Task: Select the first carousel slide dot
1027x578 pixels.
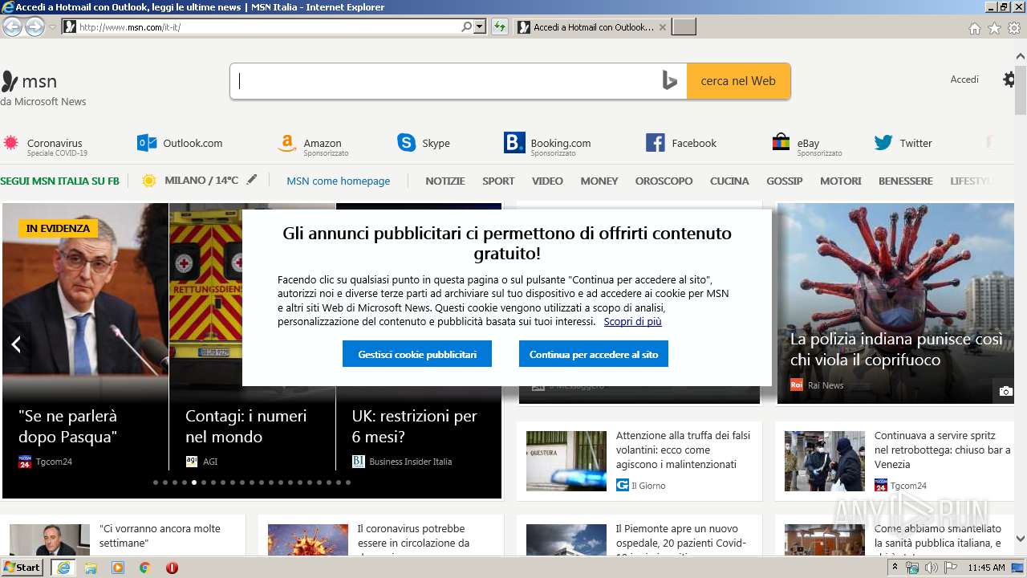Action: (156, 482)
